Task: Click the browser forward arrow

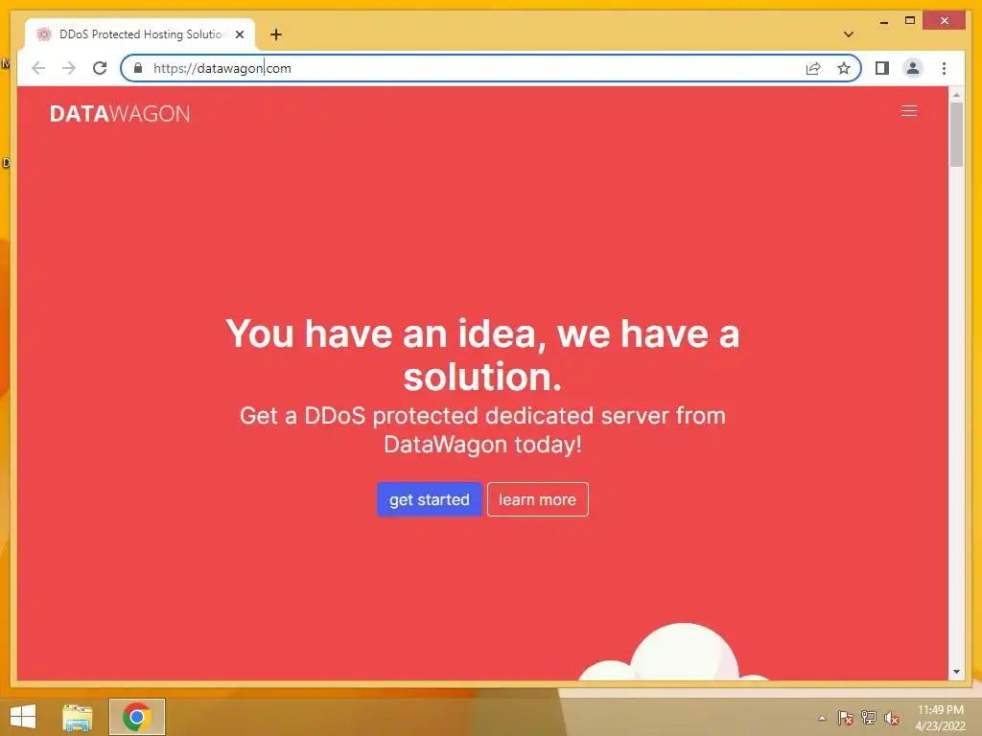Action: [69, 68]
